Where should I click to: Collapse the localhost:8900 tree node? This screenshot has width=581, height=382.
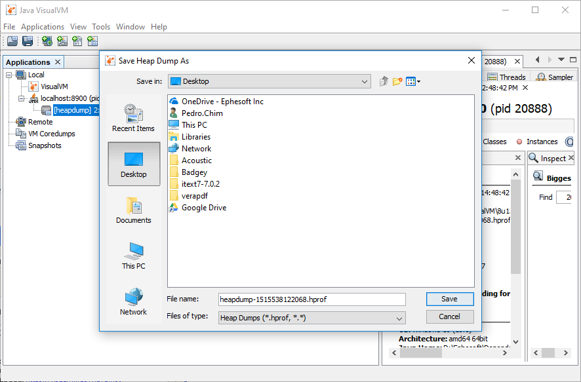(21, 98)
